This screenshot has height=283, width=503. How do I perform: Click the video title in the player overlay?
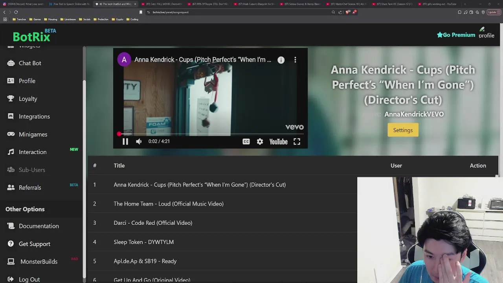coord(203,60)
